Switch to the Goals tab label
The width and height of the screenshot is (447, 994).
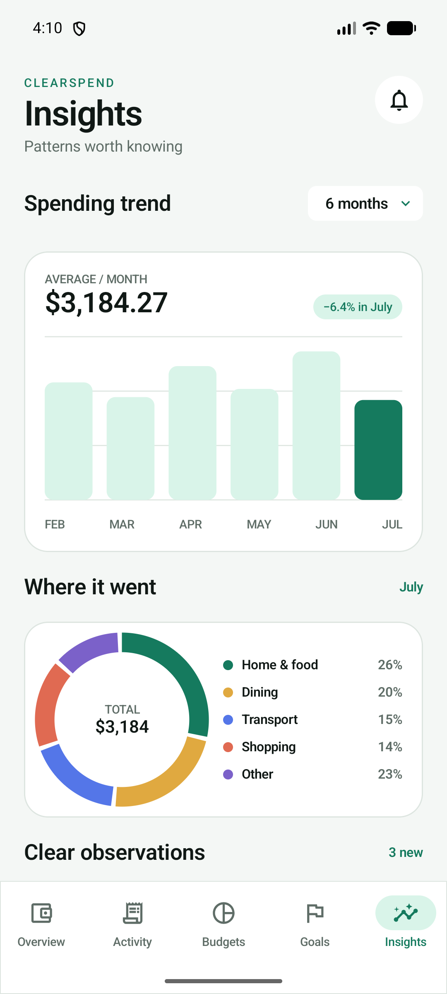pos(315,942)
